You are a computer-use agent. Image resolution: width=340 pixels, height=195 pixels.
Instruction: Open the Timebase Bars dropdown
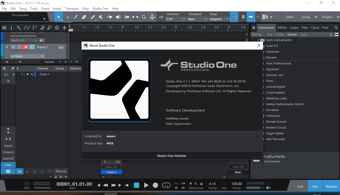tap(197, 19)
